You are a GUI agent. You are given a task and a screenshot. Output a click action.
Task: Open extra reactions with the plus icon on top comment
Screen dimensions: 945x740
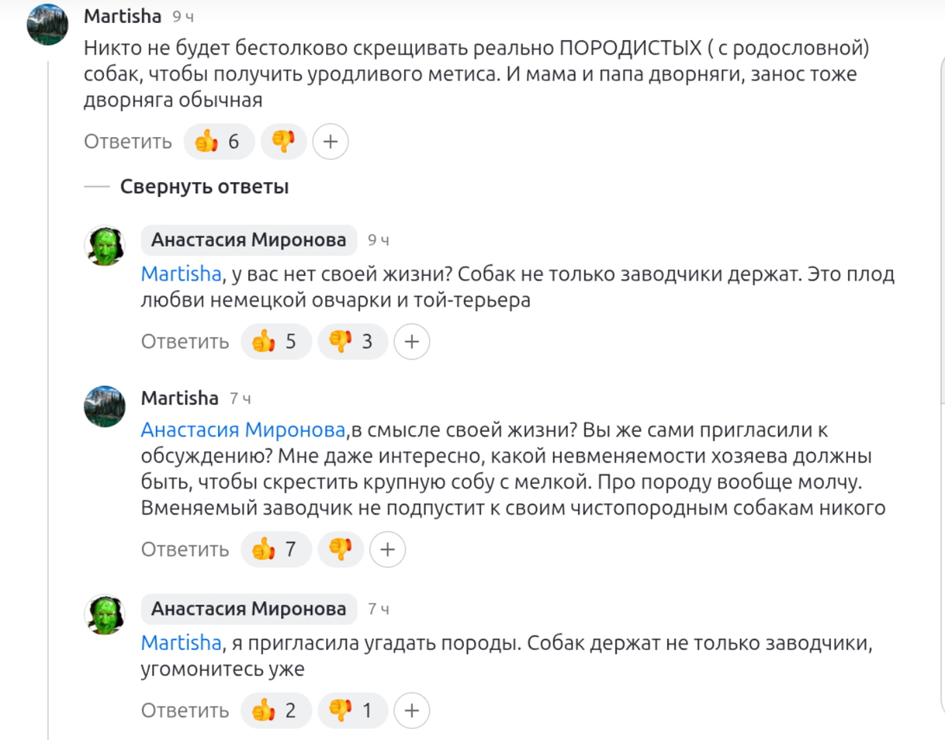point(330,141)
